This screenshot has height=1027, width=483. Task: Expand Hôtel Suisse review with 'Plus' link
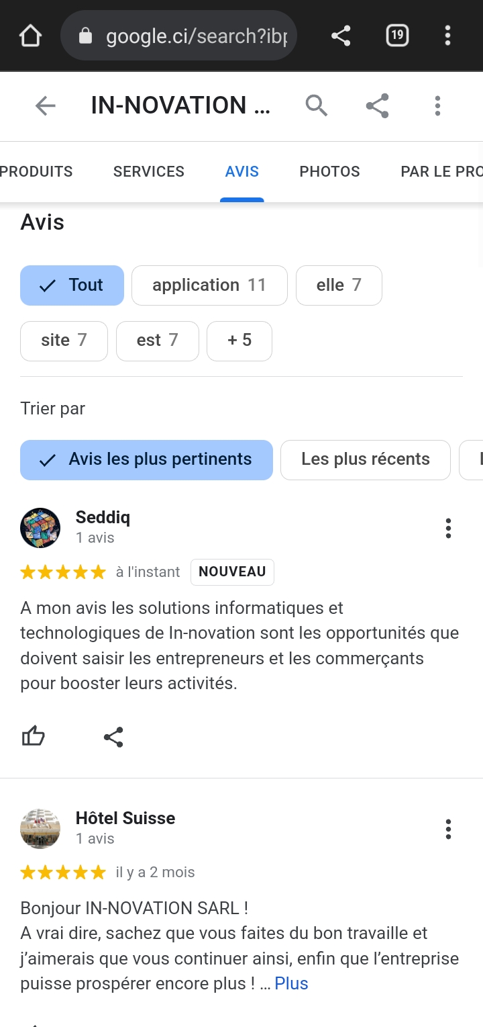(x=291, y=983)
